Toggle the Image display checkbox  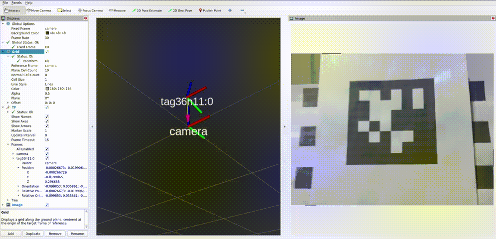click(47, 205)
